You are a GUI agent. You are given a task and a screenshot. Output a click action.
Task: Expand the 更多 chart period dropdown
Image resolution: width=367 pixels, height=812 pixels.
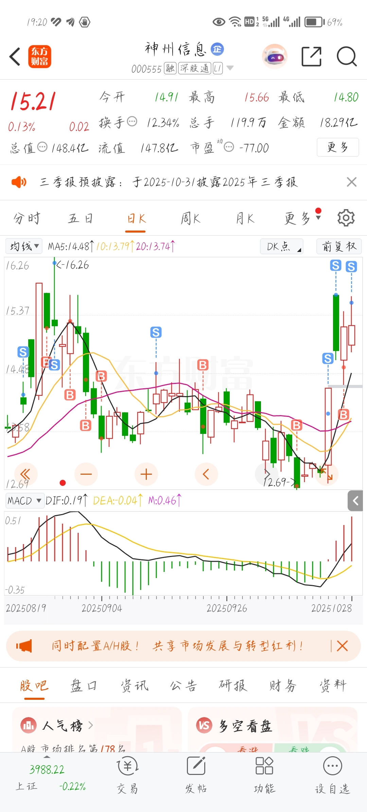[x=302, y=218]
